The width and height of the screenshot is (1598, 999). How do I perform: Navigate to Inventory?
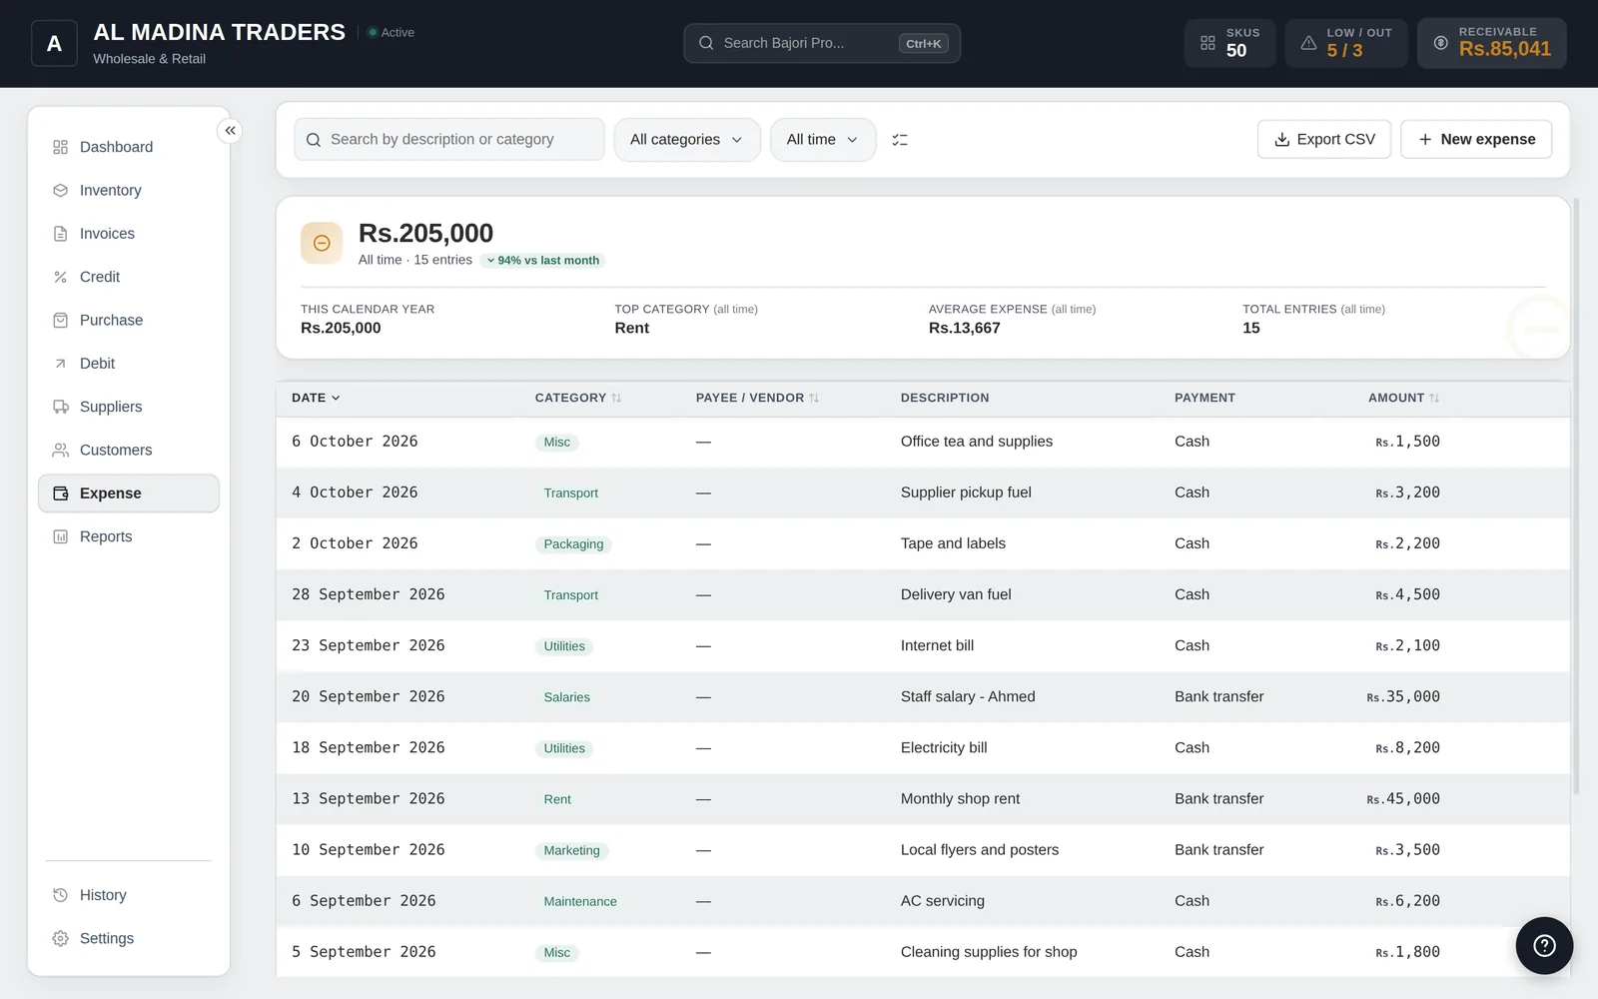point(129,190)
